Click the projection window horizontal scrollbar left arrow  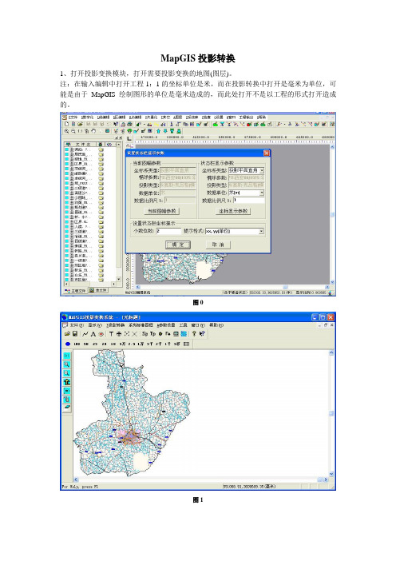[x=76, y=479]
